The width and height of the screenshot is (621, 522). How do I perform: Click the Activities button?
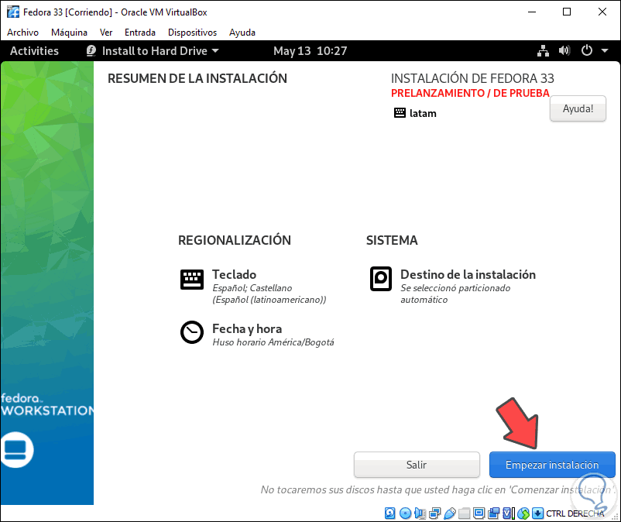[34, 50]
